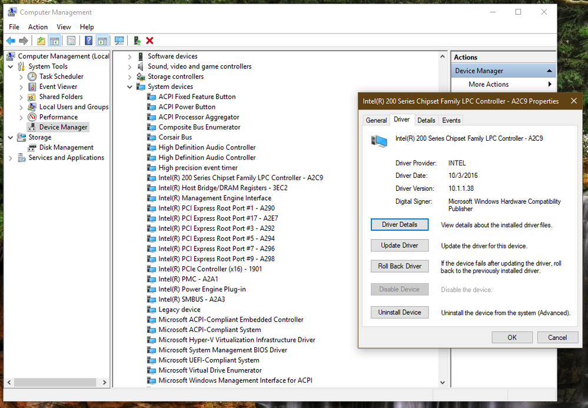Collapse the Device Manager actions section arrow
This screenshot has height=408, width=588.
point(549,71)
